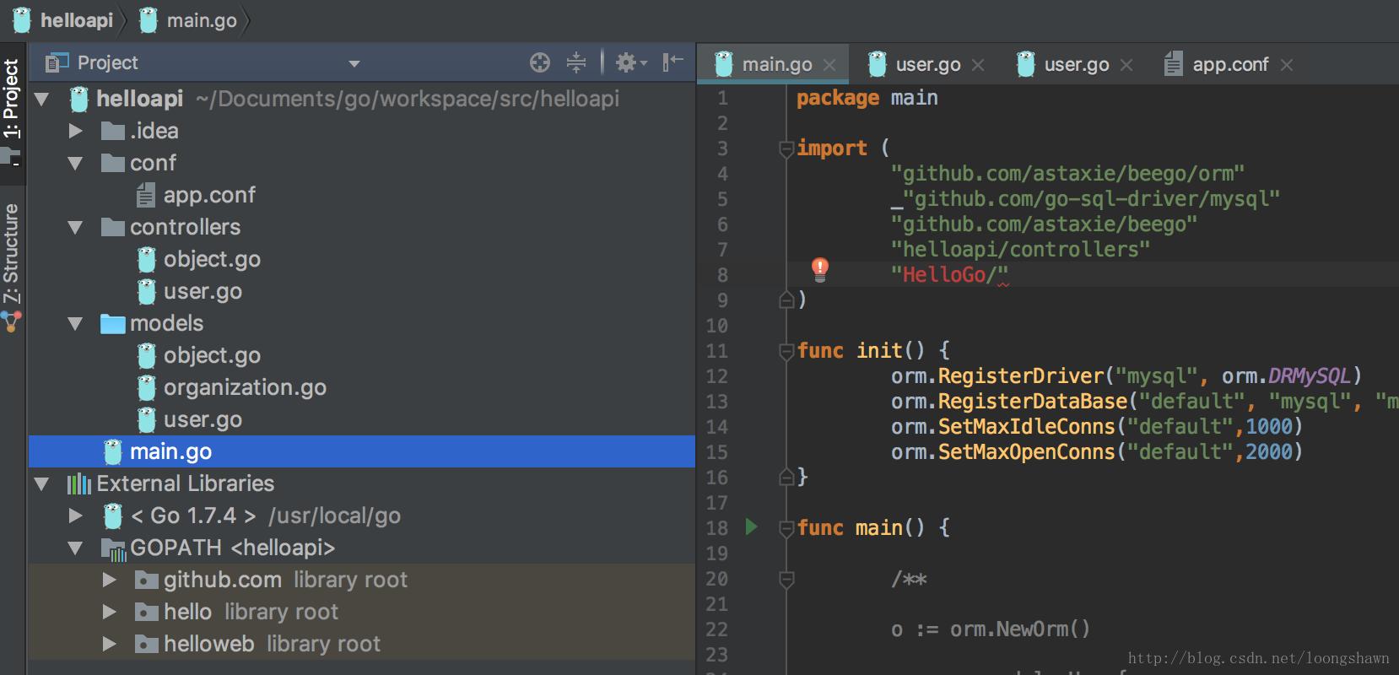Open the Structure tool window tab
Viewport: 1399px width, 675px height.
coord(11,253)
